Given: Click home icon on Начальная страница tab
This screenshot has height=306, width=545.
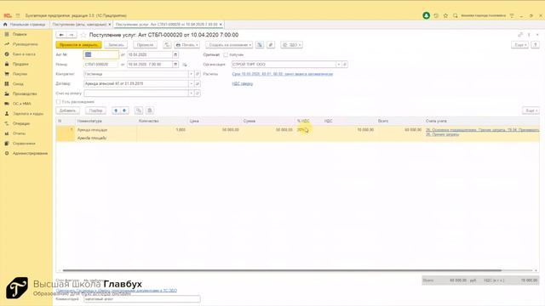Looking at the screenshot, I should (5, 25).
